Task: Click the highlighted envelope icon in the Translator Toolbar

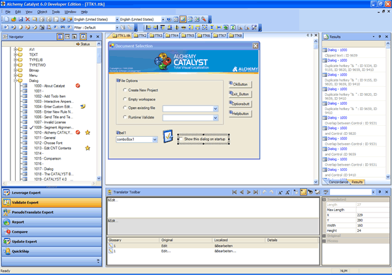Action: click(303, 192)
